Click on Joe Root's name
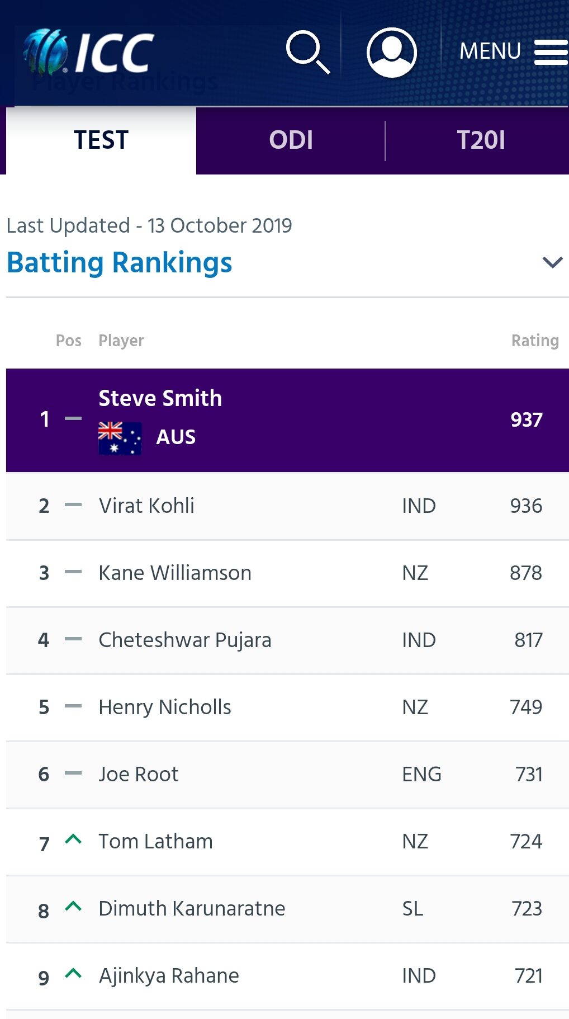 (139, 774)
